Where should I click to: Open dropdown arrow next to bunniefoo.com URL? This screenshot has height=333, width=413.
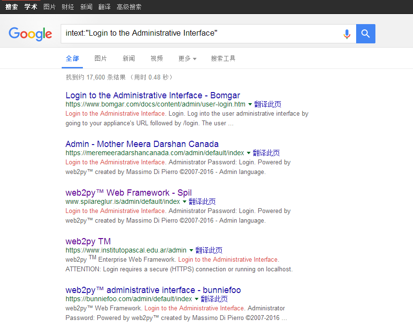pos(197,299)
